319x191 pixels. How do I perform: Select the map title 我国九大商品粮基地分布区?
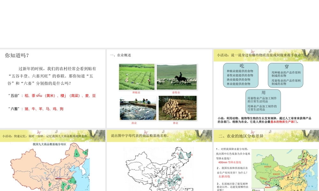[49, 144]
